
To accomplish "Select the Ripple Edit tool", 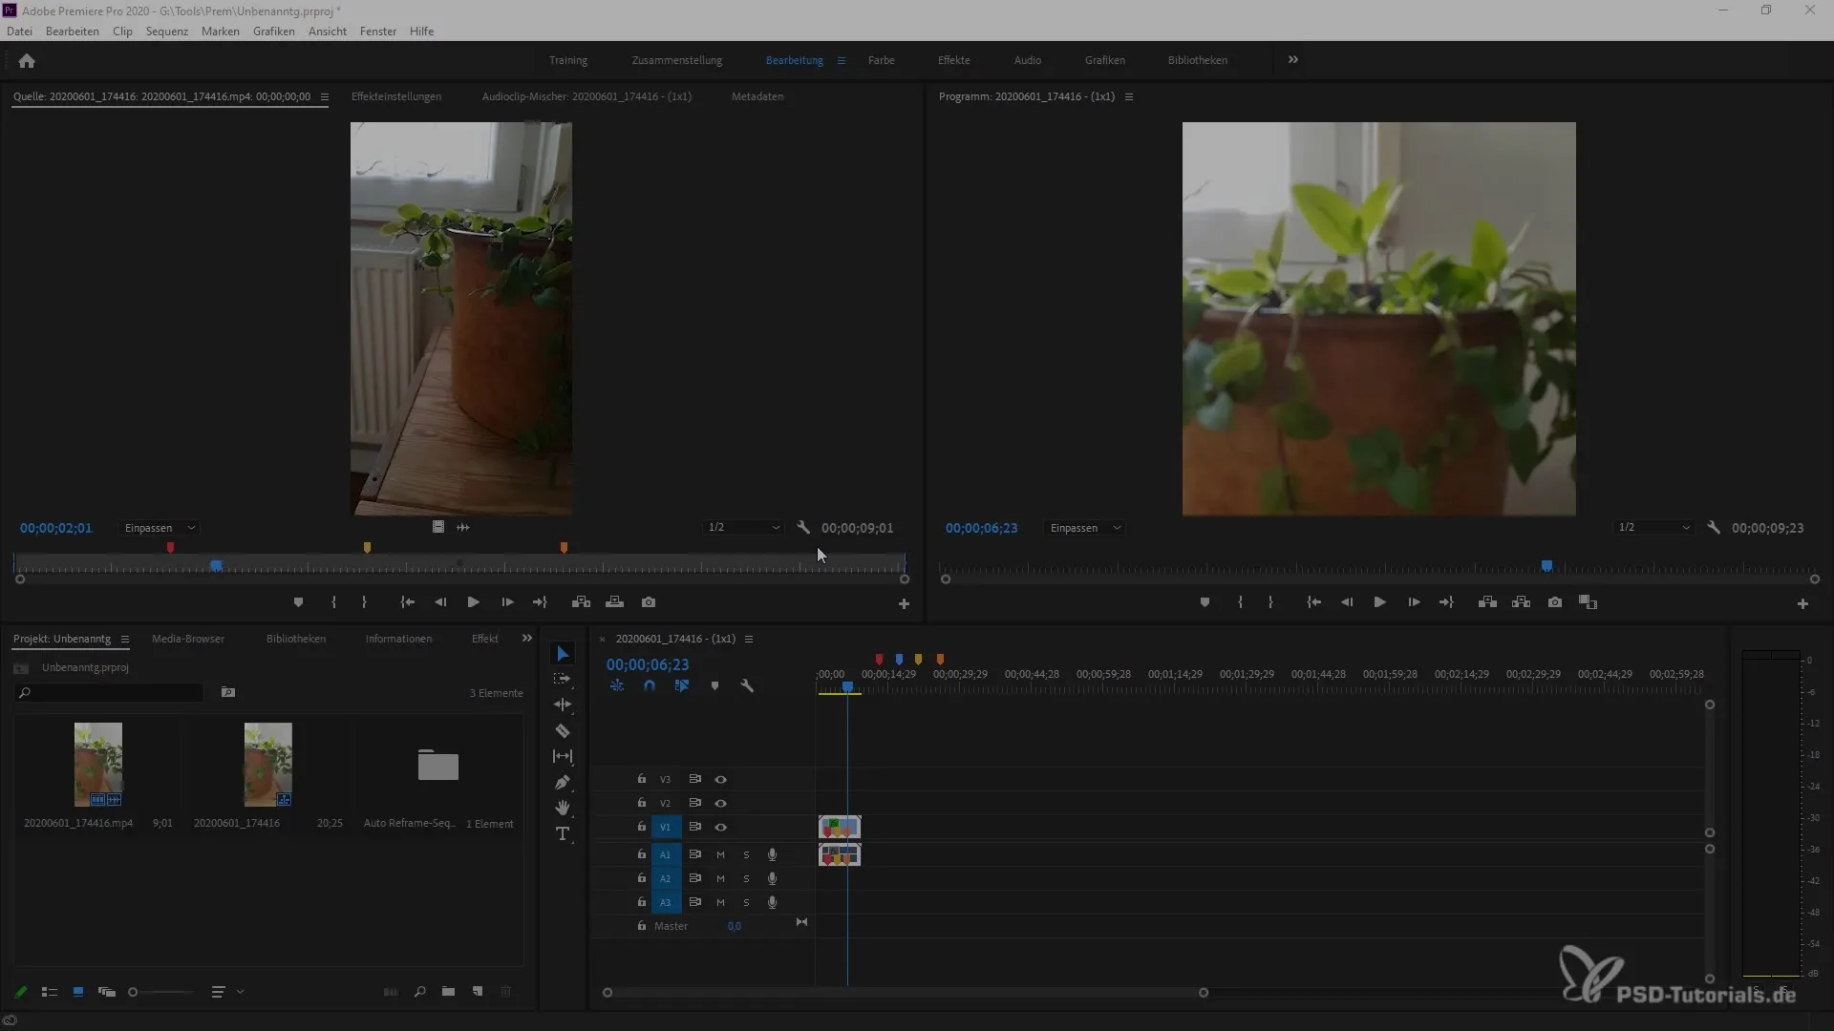I will coord(563,705).
